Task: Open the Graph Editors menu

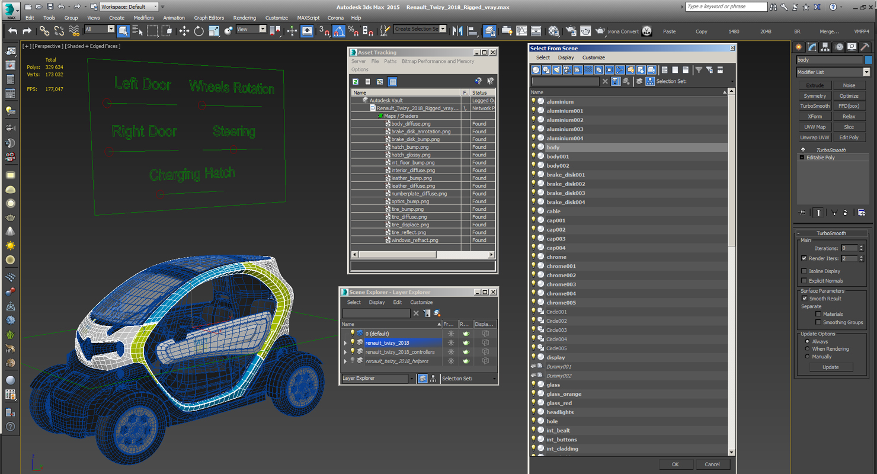Action: [209, 18]
